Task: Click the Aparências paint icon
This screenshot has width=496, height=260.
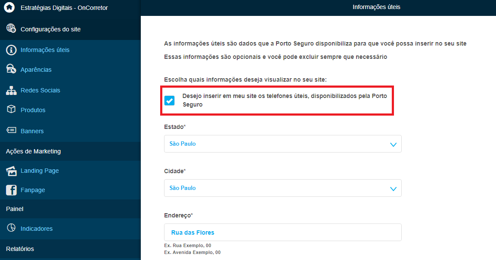Action: coord(11,69)
